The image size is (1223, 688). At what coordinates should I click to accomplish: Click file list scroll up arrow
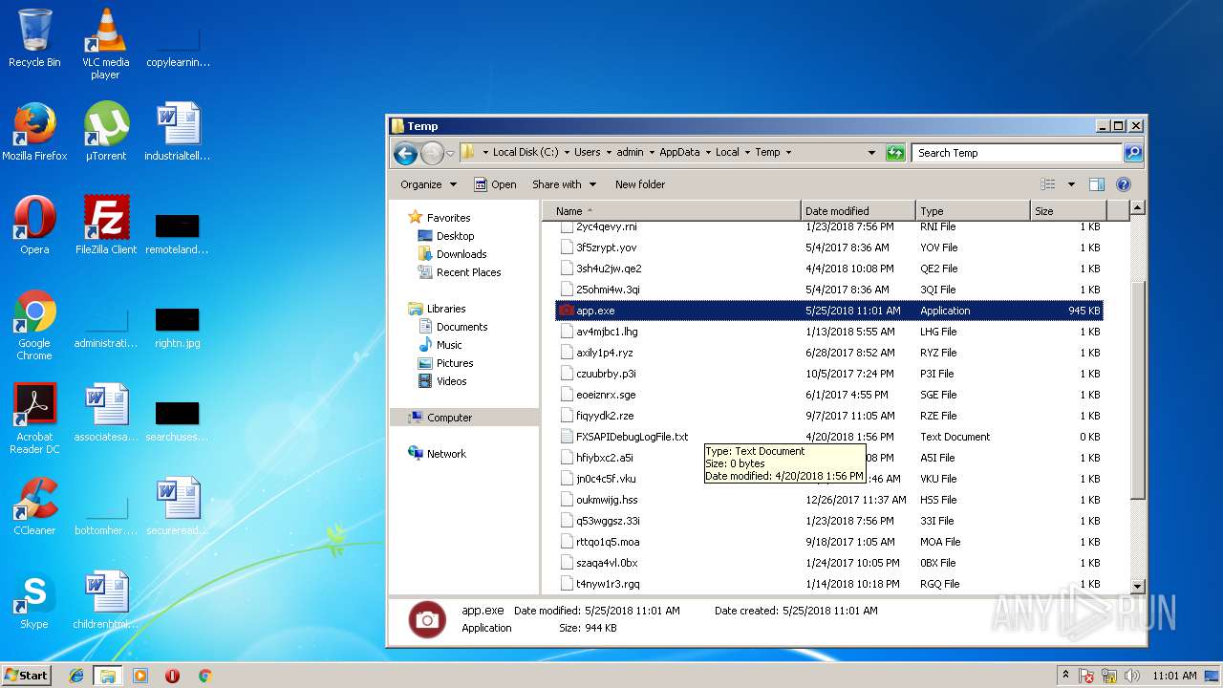[1137, 207]
